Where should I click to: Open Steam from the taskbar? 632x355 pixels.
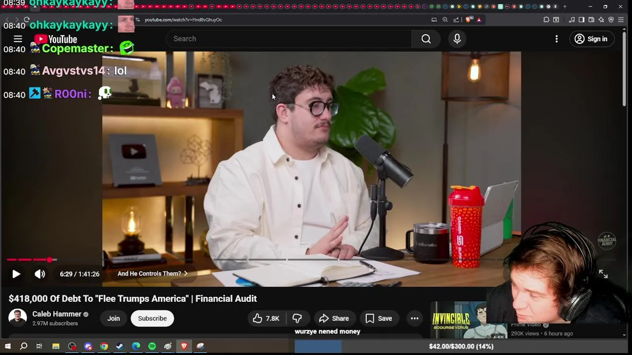119,347
